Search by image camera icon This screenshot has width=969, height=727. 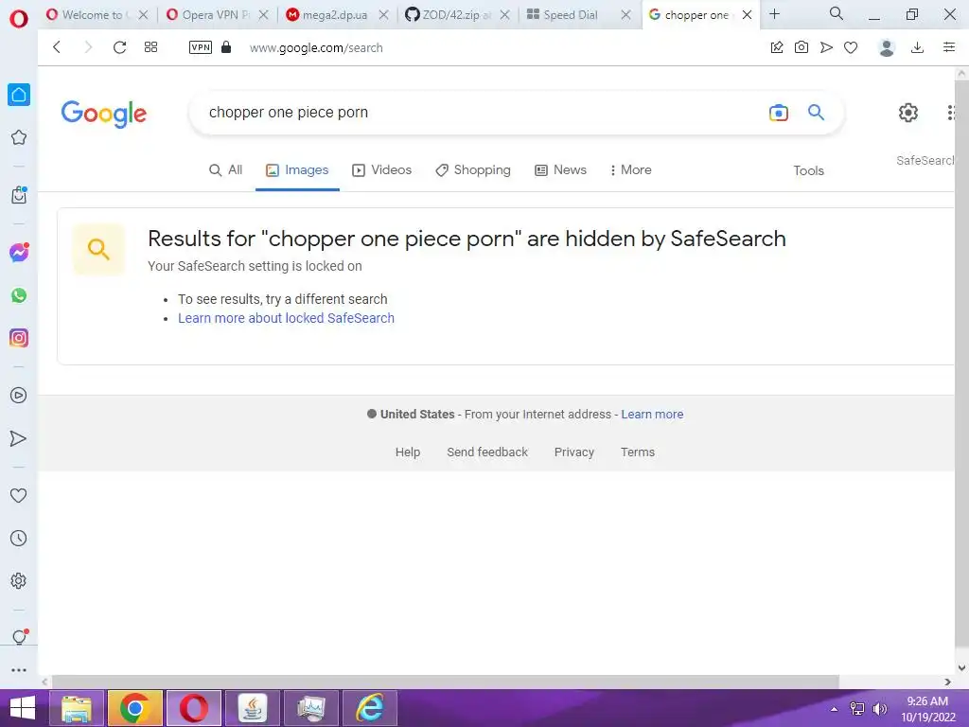point(779,113)
